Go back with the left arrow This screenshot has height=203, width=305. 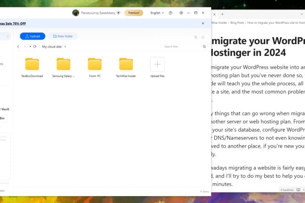pos(18,47)
